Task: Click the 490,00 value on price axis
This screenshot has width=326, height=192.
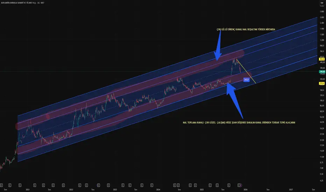Action: tap(322, 62)
